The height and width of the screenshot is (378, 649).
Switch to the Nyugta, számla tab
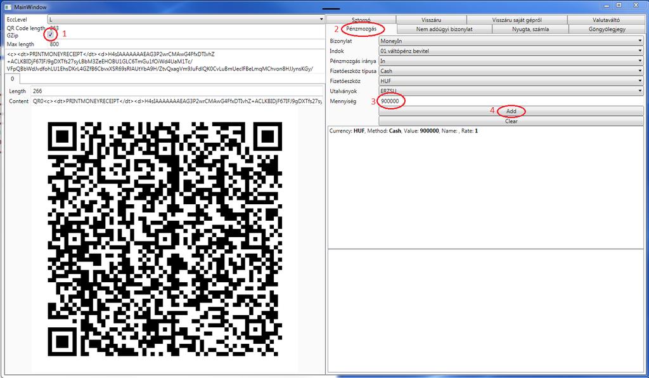pos(530,29)
